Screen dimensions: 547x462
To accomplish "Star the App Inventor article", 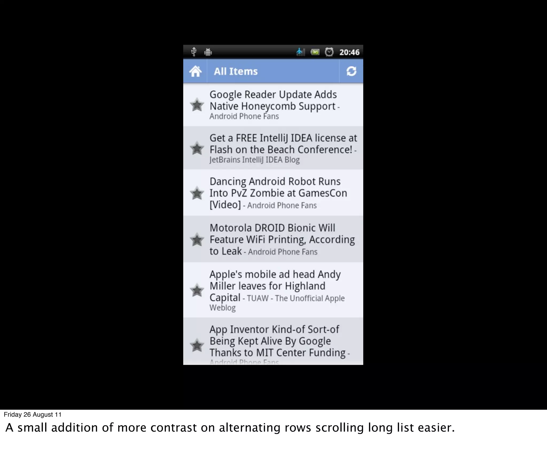I will click(197, 345).
